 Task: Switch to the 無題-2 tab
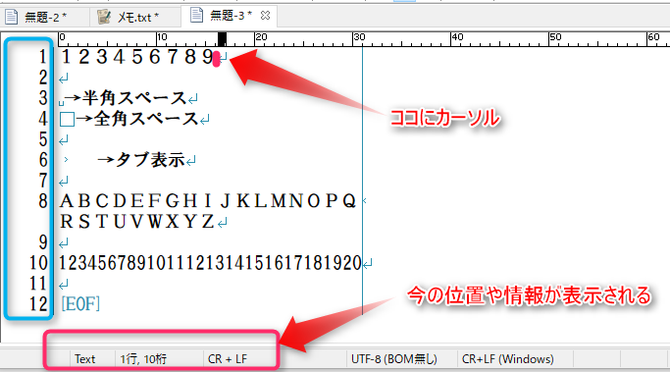45,17
